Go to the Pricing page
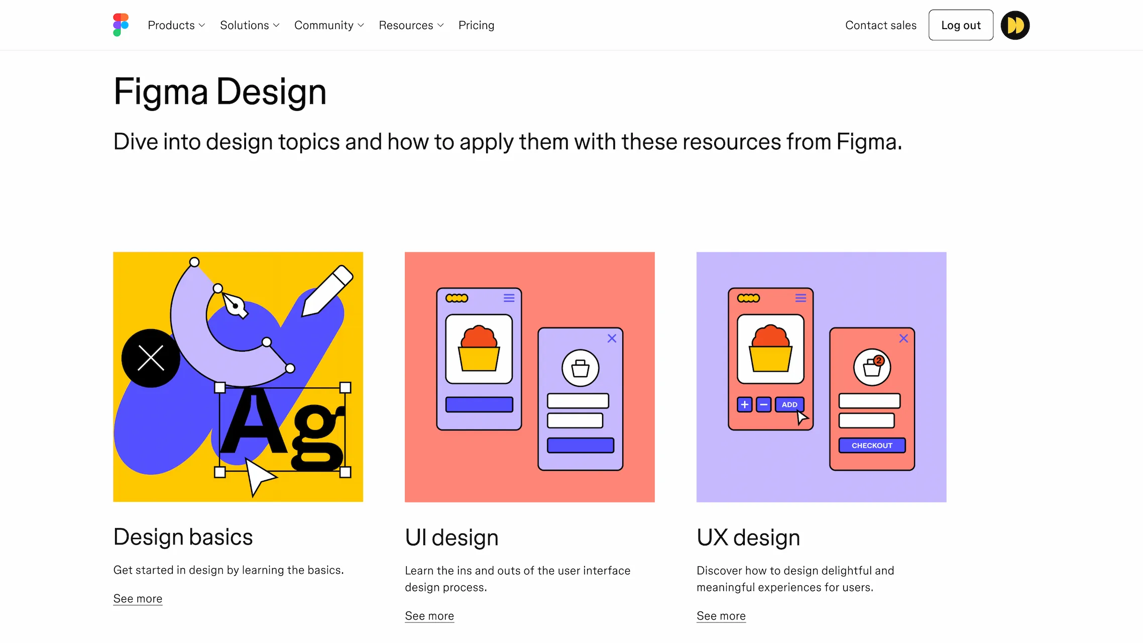1143x643 pixels. tap(476, 25)
